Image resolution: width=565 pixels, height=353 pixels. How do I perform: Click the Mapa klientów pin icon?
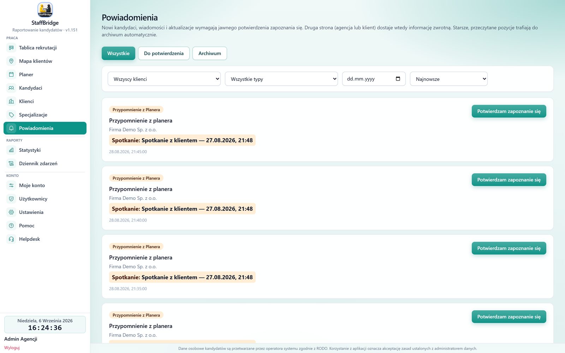click(11, 61)
